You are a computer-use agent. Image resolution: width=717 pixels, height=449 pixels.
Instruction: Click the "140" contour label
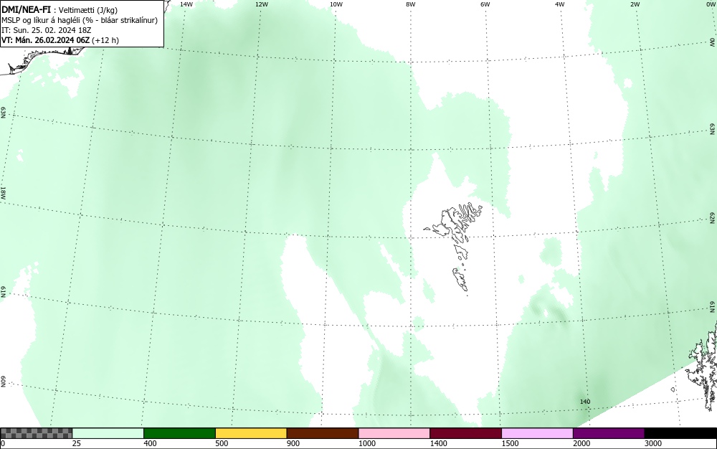pyautogui.click(x=585, y=402)
